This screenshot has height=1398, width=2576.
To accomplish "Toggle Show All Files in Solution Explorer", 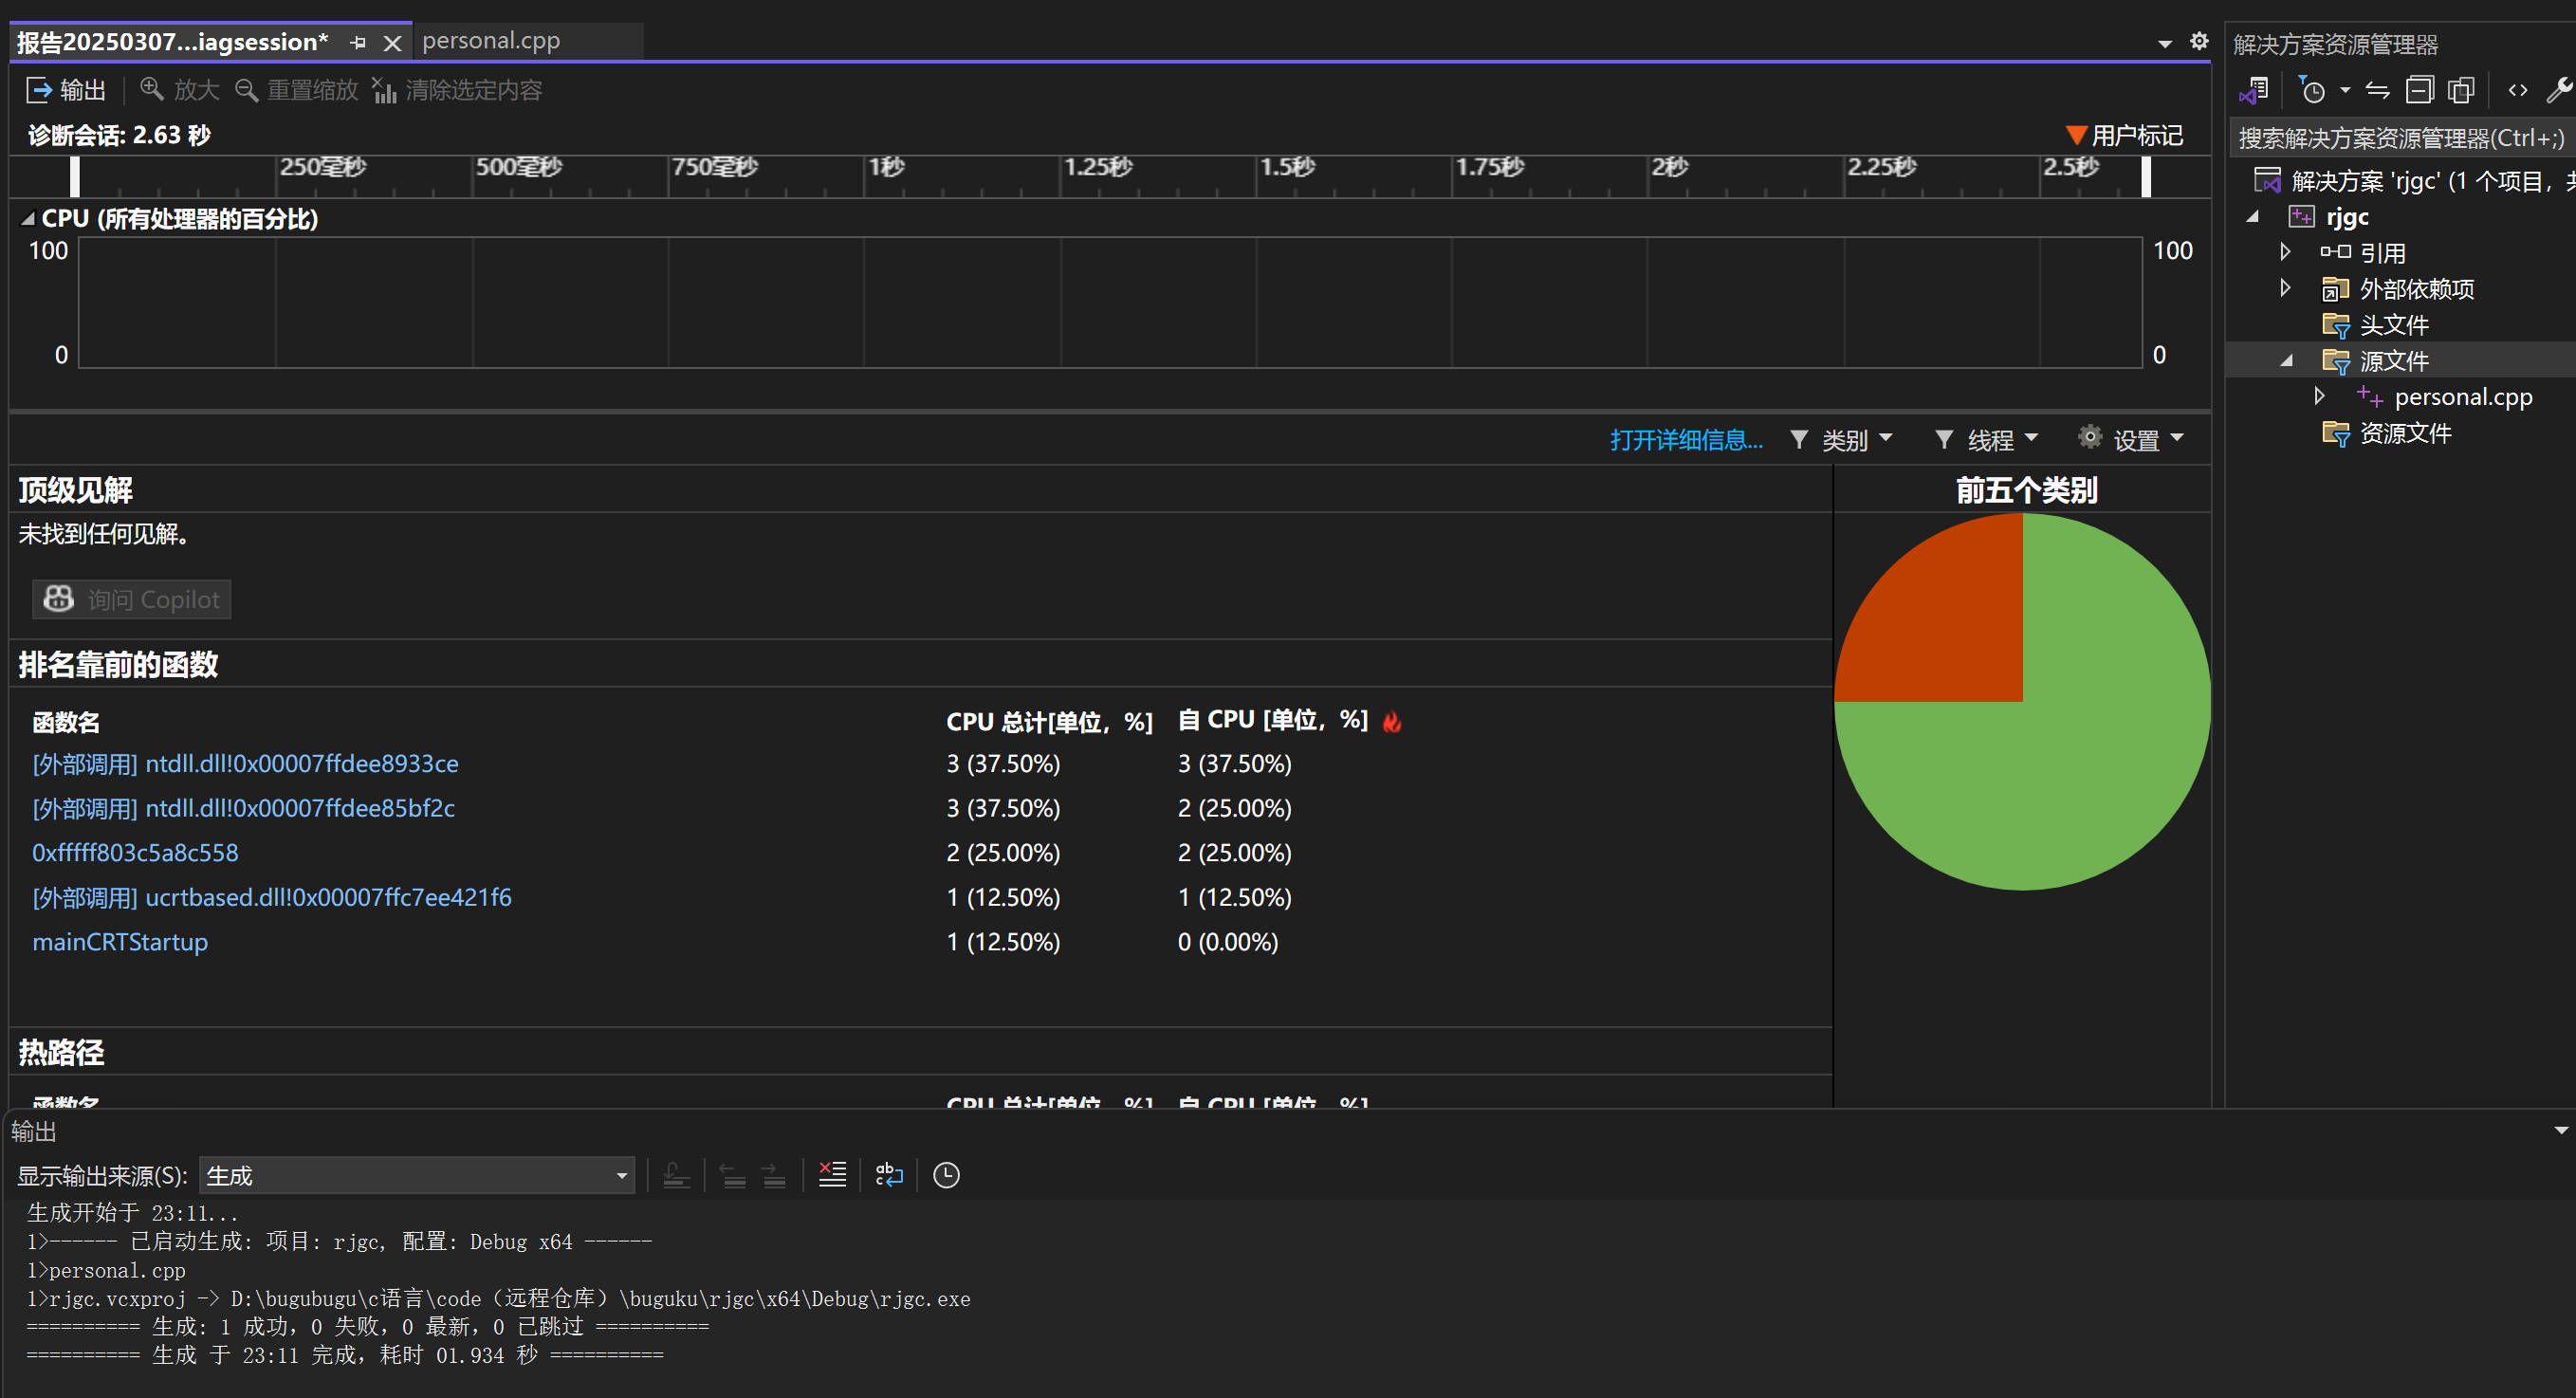I will (x=2460, y=91).
